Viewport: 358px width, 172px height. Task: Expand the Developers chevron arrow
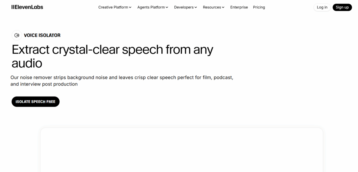pos(196,7)
